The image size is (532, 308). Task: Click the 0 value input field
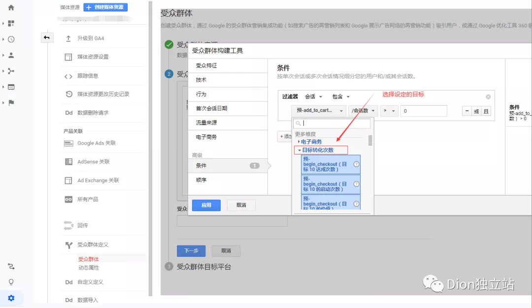pyautogui.click(x=424, y=111)
